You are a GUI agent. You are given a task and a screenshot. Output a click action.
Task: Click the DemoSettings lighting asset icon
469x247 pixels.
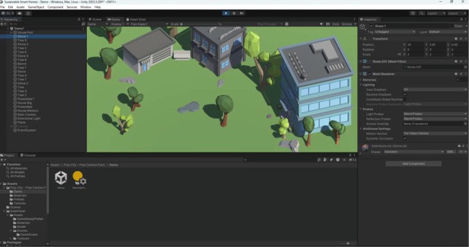tap(79, 178)
